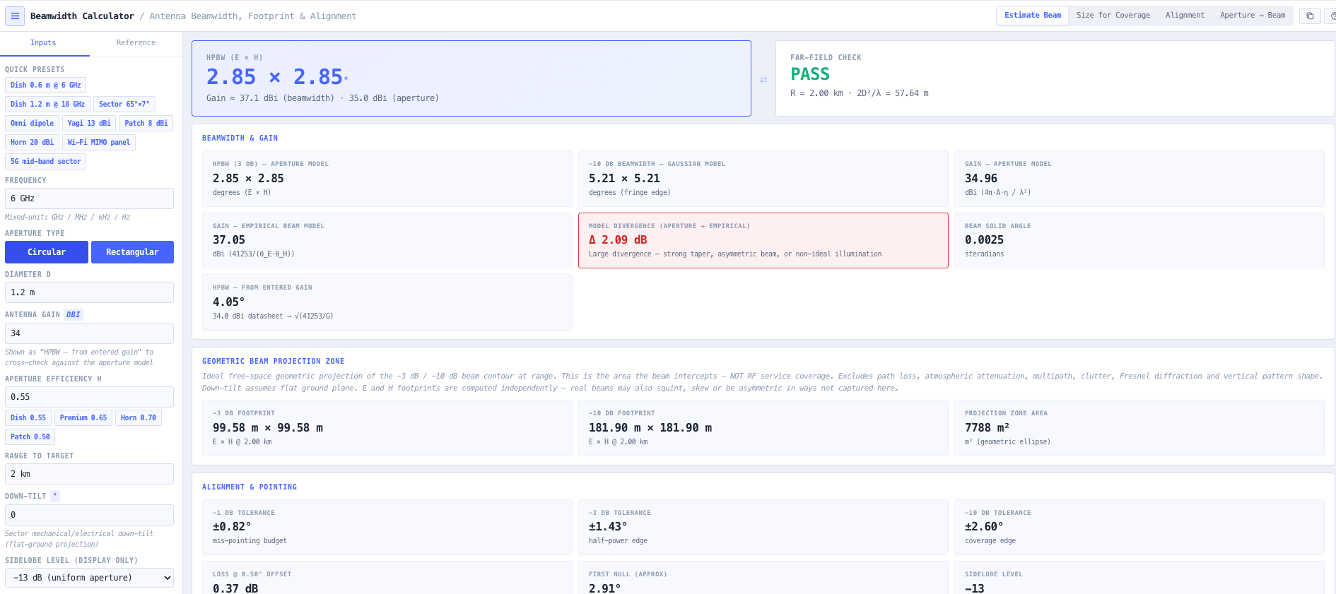The height and width of the screenshot is (594, 1336).
Task: Click the DBI unit badge next to Antenna Gain
Action: pos(74,315)
